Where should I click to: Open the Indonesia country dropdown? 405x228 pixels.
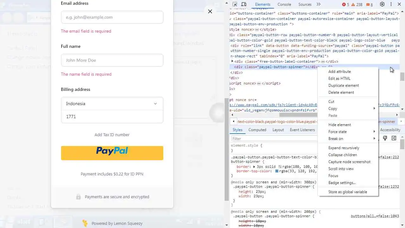(x=112, y=104)
